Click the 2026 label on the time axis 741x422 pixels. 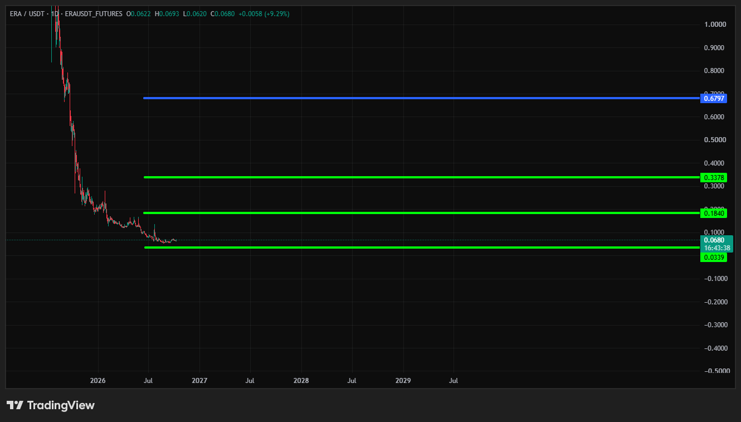(97, 381)
